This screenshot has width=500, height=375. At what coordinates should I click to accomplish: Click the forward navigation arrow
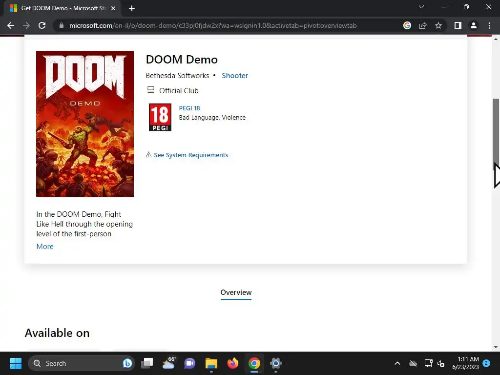[x=26, y=25]
